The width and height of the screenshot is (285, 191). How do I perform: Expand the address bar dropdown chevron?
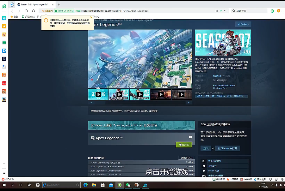pyautogui.click(x=225, y=11)
